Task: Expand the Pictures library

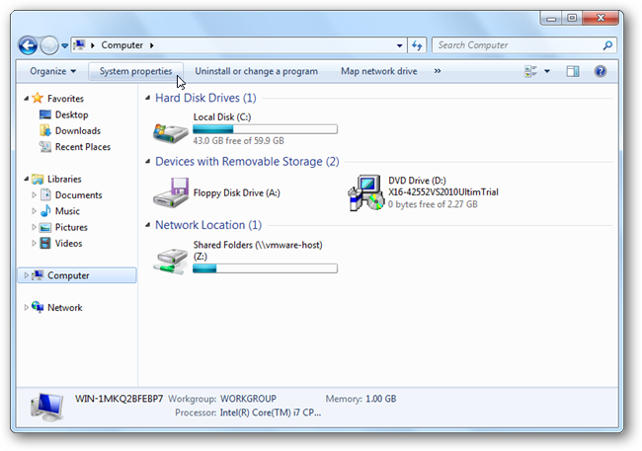Action: tap(34, 227)
